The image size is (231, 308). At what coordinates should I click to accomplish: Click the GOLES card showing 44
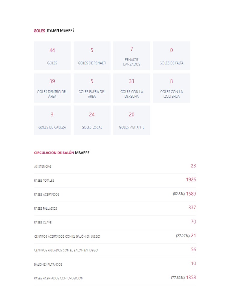coord(52,56)
